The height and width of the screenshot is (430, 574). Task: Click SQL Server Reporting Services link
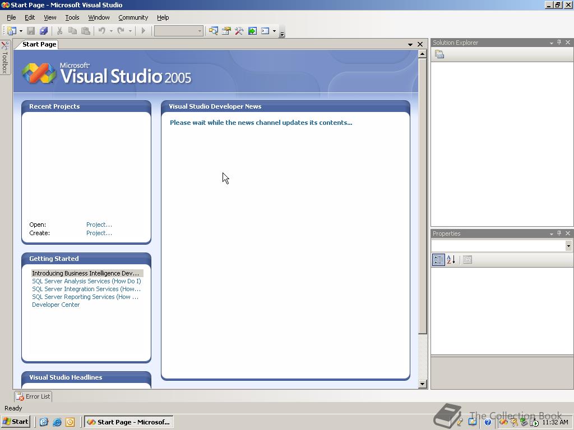(x=85, y=297)
